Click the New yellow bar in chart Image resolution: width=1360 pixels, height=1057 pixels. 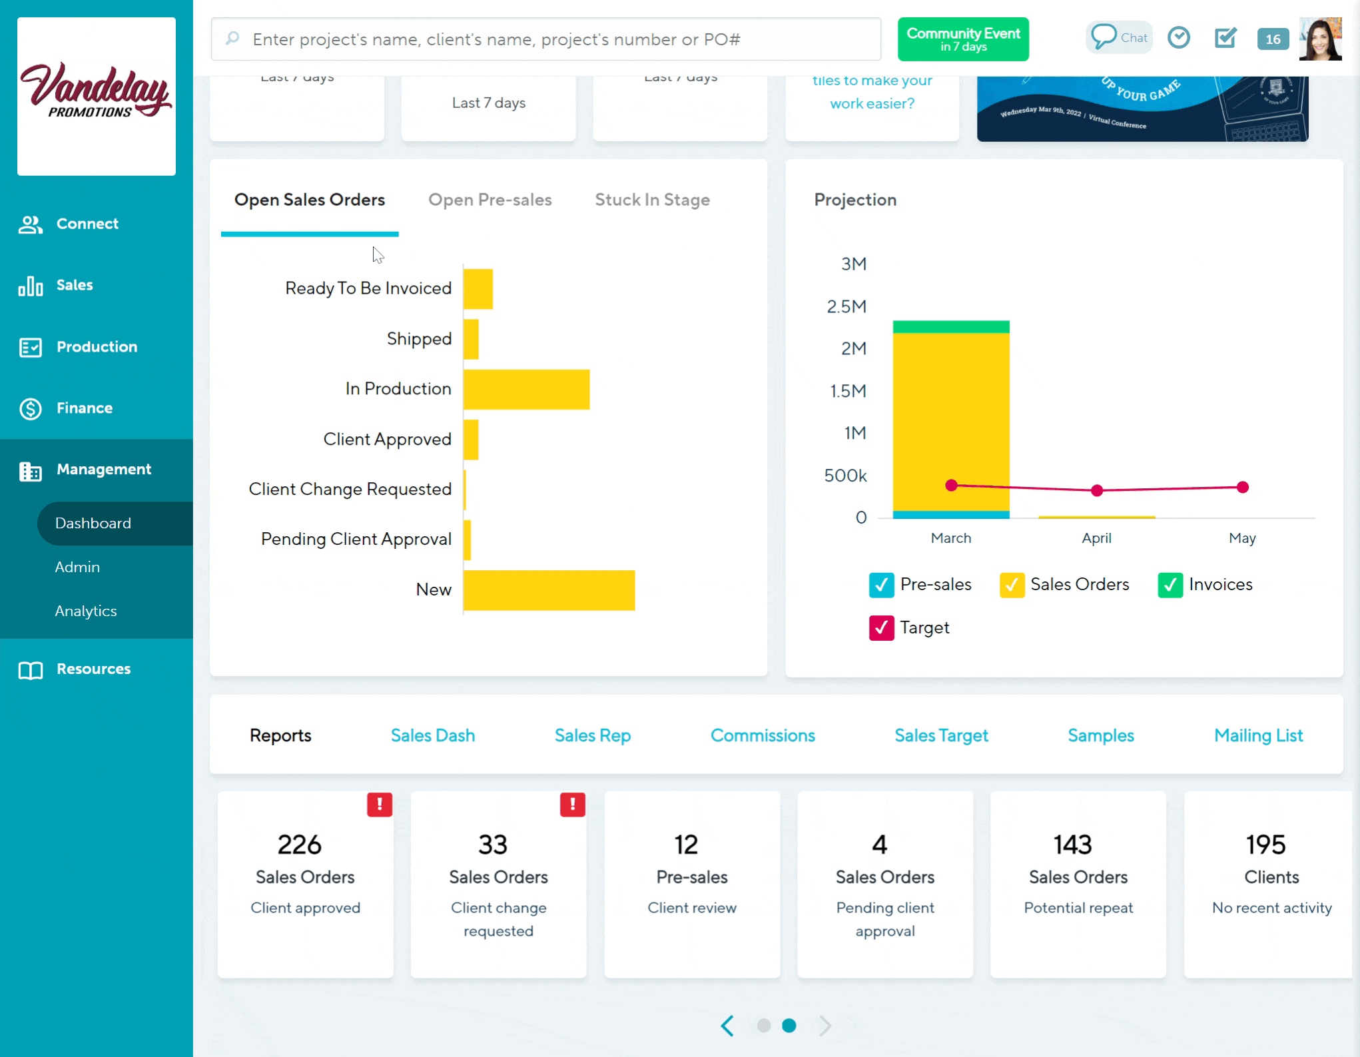pos(549,590)
